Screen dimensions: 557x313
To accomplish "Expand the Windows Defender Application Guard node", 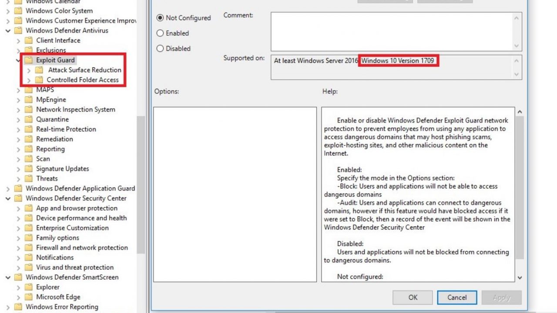I will 8,188.
